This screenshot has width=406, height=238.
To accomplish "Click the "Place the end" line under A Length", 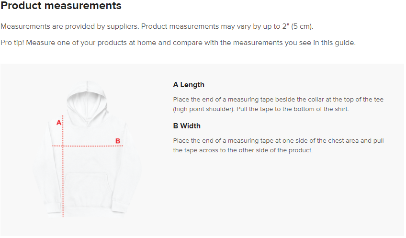I will click(x=278, y=100).
